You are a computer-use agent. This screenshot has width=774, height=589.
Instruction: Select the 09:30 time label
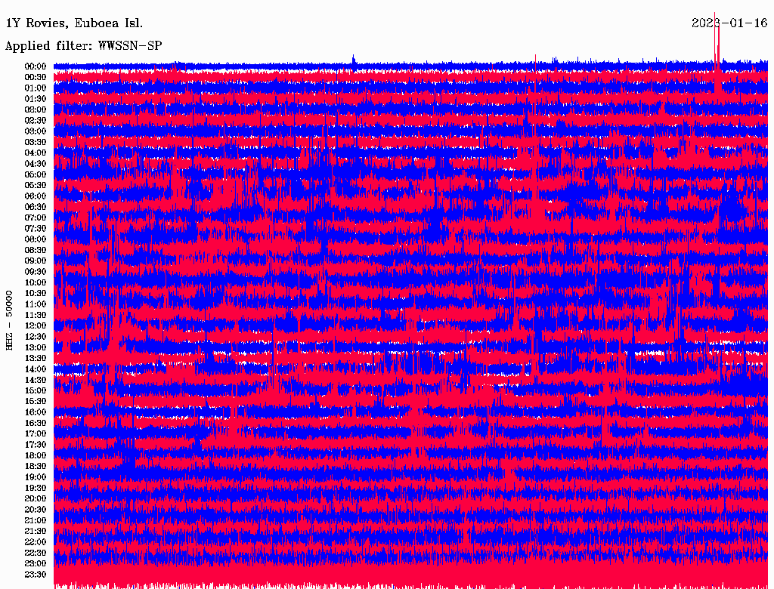(36, 272)
